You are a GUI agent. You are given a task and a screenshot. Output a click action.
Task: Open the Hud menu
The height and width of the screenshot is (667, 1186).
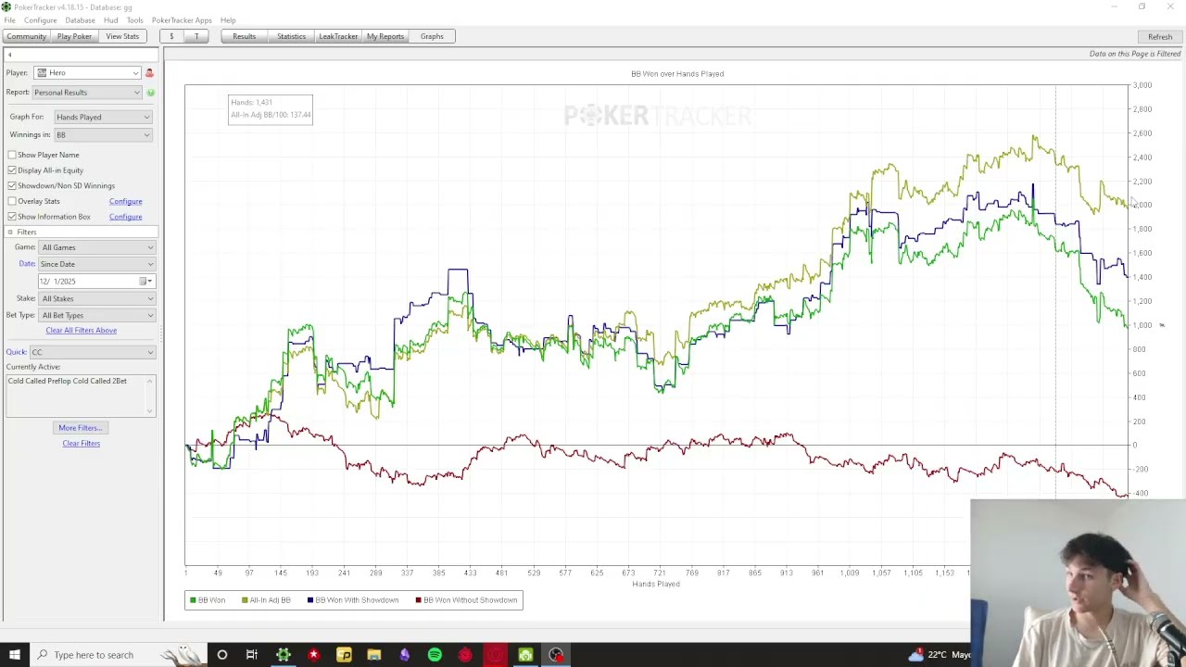tap(111, 20)
